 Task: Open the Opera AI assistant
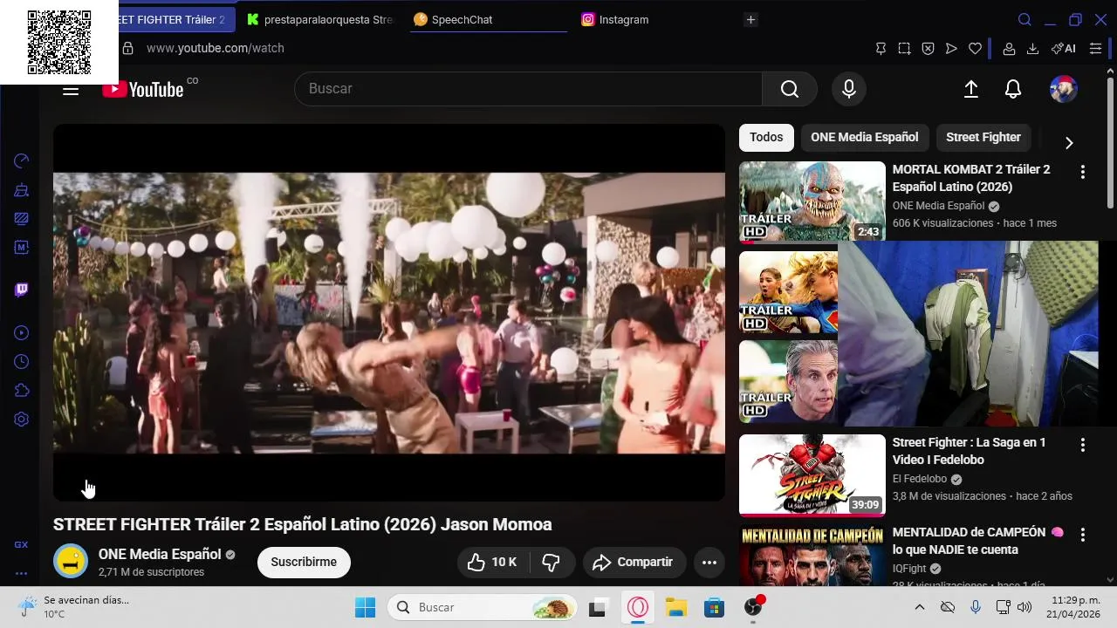(x=1064, y=49)
